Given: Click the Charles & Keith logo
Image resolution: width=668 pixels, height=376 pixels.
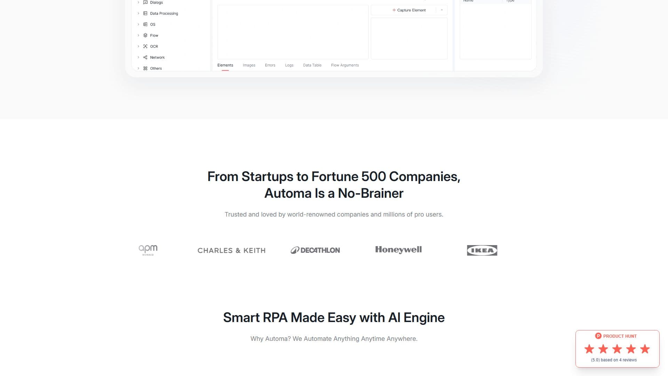Looking at the screenshot, I should point(231,250).
